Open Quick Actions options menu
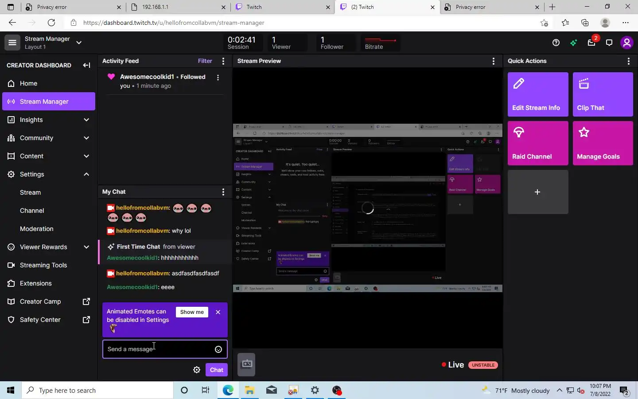The image size is (638, 399). tap(629, 61)
